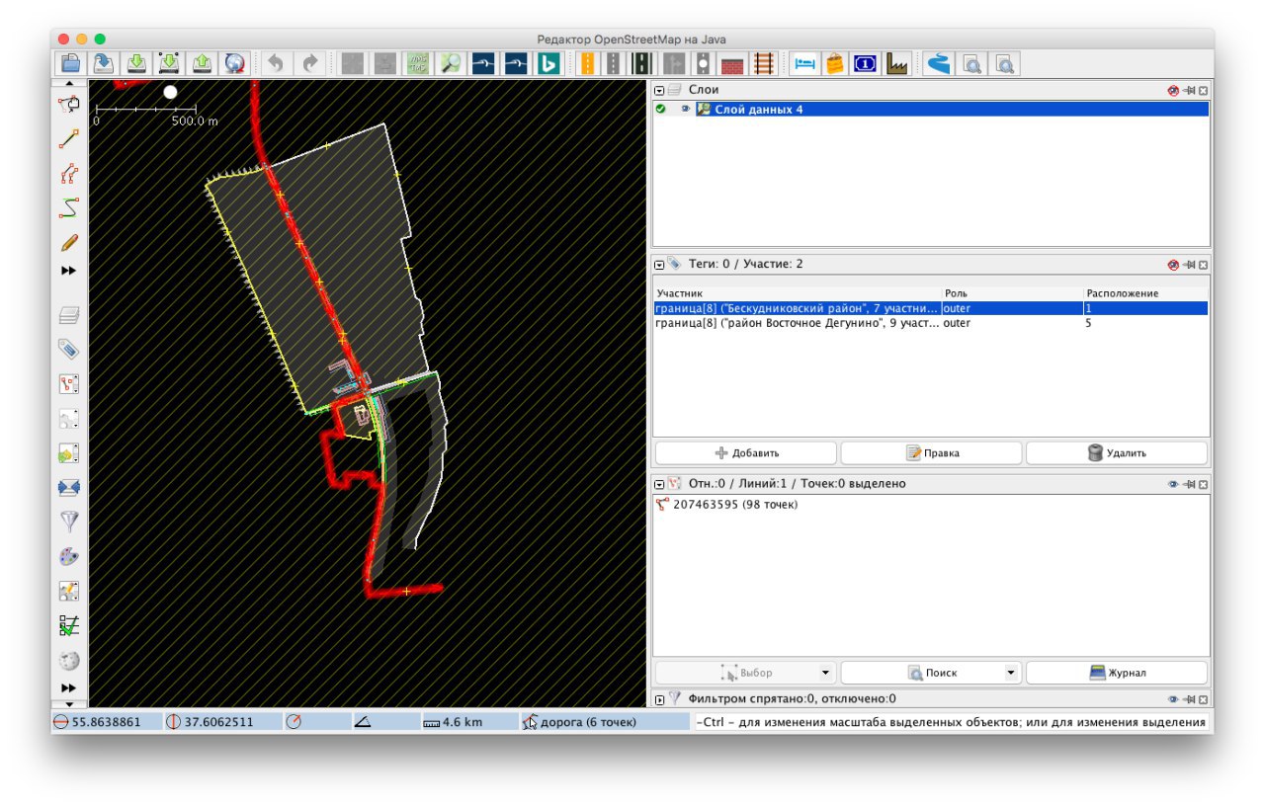
Task: Toggle the validator checklist panel in the sidebar
Action: click(x=69, y=625)
